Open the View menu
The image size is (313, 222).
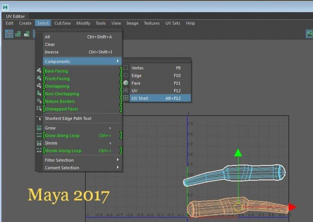tap(116, 23)
